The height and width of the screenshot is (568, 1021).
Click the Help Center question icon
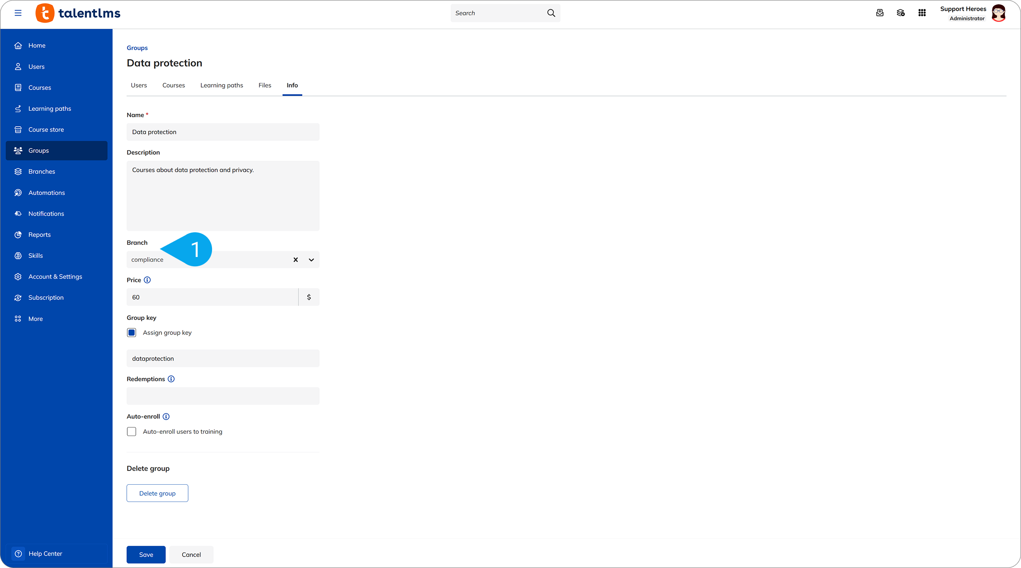click(18, 554)
